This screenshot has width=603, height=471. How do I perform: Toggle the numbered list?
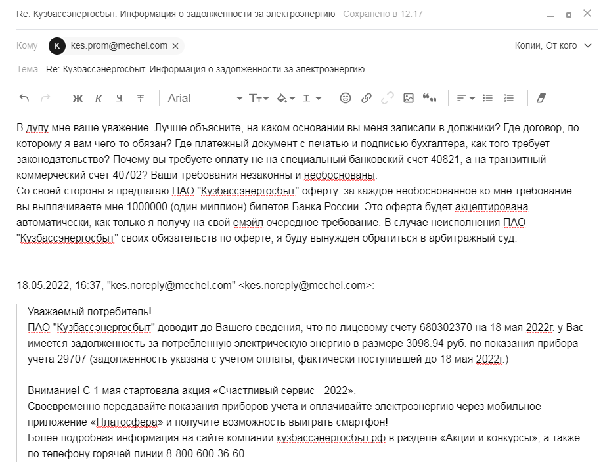pos(508,97)
